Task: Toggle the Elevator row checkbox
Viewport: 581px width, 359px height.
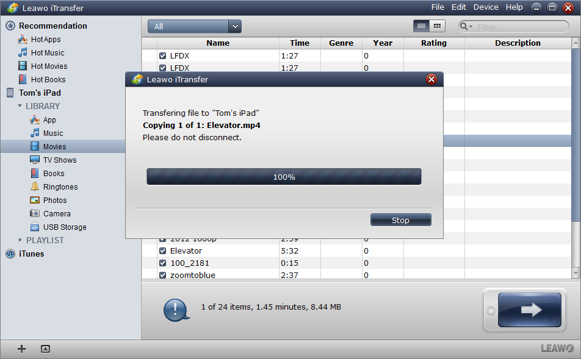Action: click(163, 251)
